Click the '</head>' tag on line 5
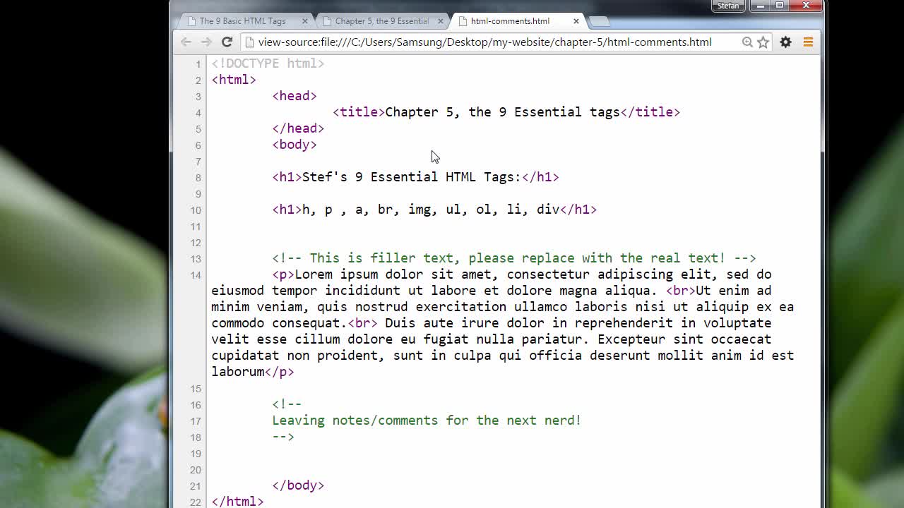This screenshot has height=508, width=904. coord(298,128)
